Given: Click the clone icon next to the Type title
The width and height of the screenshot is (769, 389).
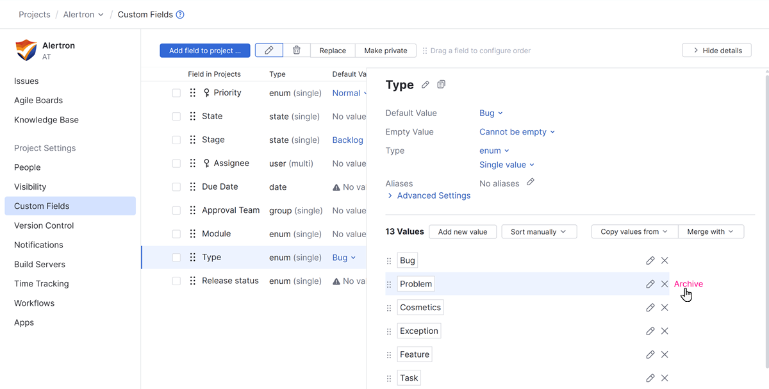Looking at the screenshot, I should [x=441, y=84].
